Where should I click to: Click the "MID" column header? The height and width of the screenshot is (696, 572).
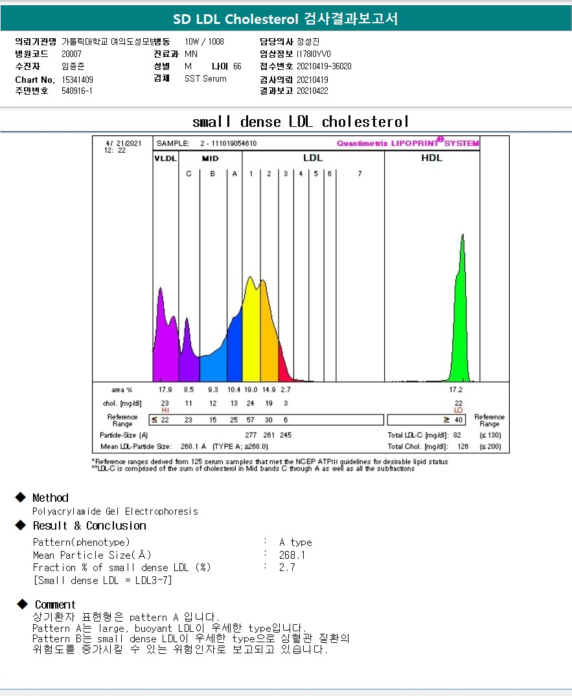(210, 159)
